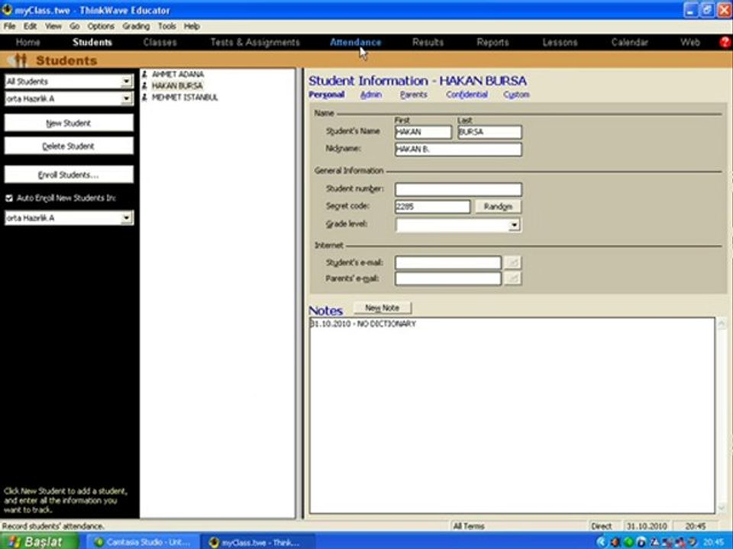
Task: Open the Confidential tab
Action: (x=467, y=95)
